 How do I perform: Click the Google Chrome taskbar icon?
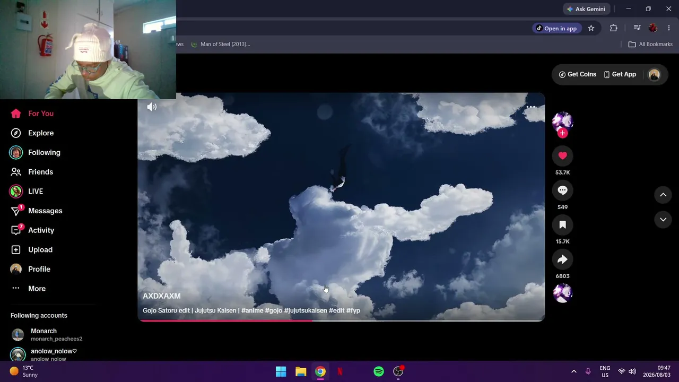(x=320, y=371)
